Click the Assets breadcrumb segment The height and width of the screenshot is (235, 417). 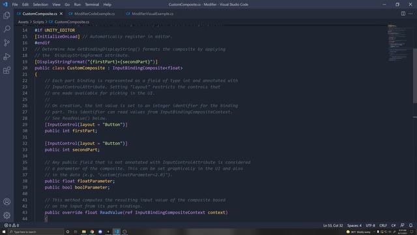[23, 22]
